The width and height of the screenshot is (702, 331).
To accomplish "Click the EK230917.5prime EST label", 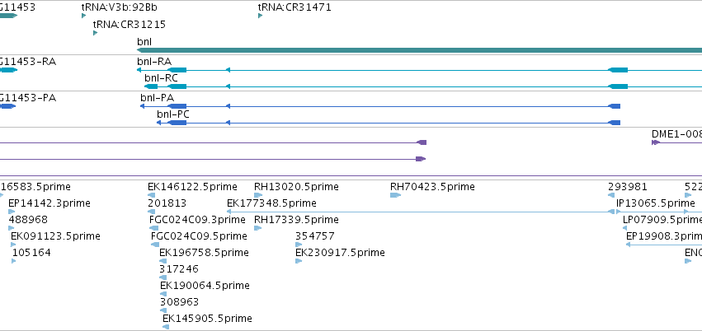I will point(340,253).
